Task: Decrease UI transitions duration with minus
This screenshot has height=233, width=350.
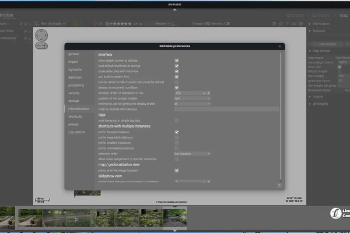Action: point(204,93)
